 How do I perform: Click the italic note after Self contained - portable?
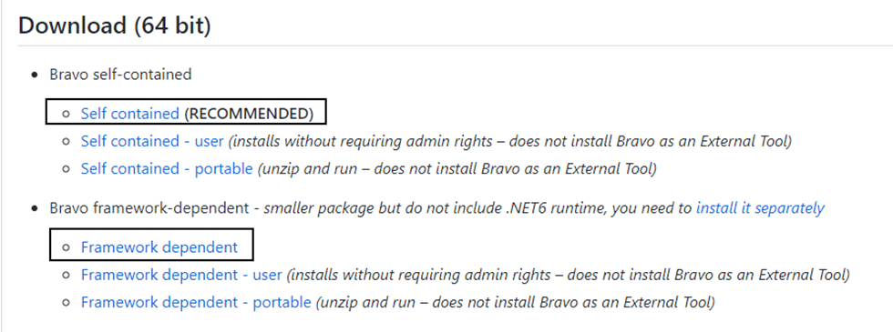(457, 169)
